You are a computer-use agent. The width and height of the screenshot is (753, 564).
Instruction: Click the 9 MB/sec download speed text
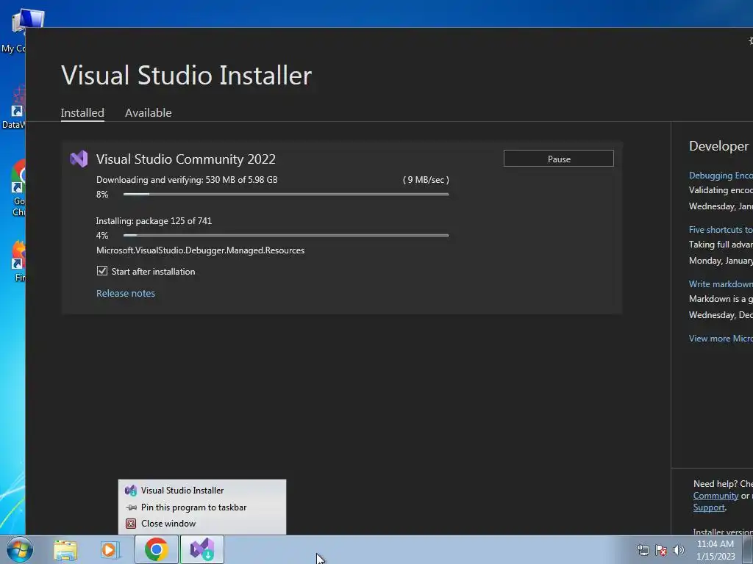tap(426, 180)
